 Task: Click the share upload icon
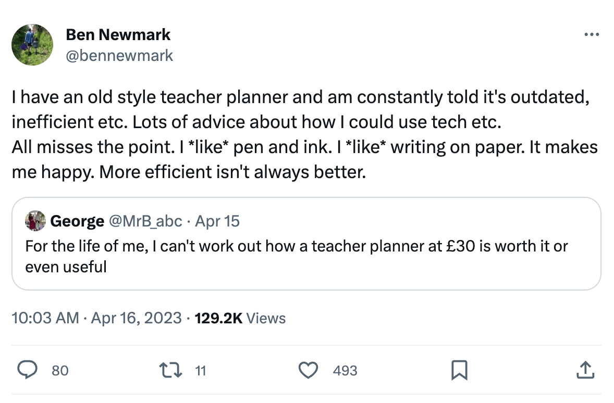(585, 370)
